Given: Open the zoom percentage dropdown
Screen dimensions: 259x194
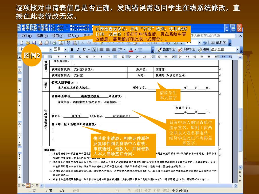Looking at the screenshot, I should pos(200,43).
